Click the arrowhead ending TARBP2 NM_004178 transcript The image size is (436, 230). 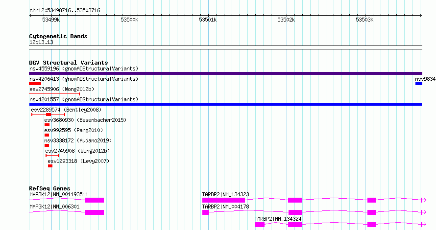[424, 212]
